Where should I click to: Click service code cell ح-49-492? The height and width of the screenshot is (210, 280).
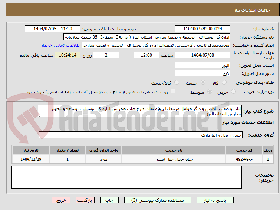click(x=244, y=159)
